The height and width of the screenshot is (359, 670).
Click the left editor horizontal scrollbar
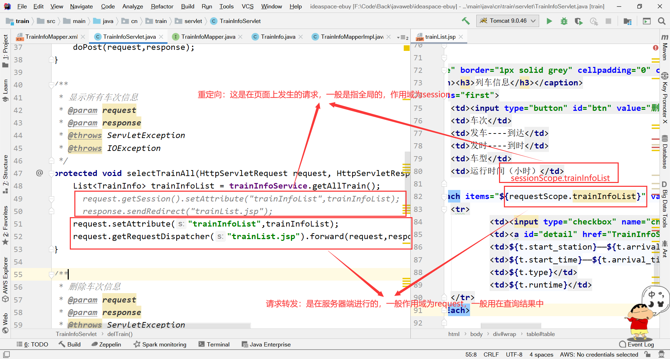(x=159, y=326)
